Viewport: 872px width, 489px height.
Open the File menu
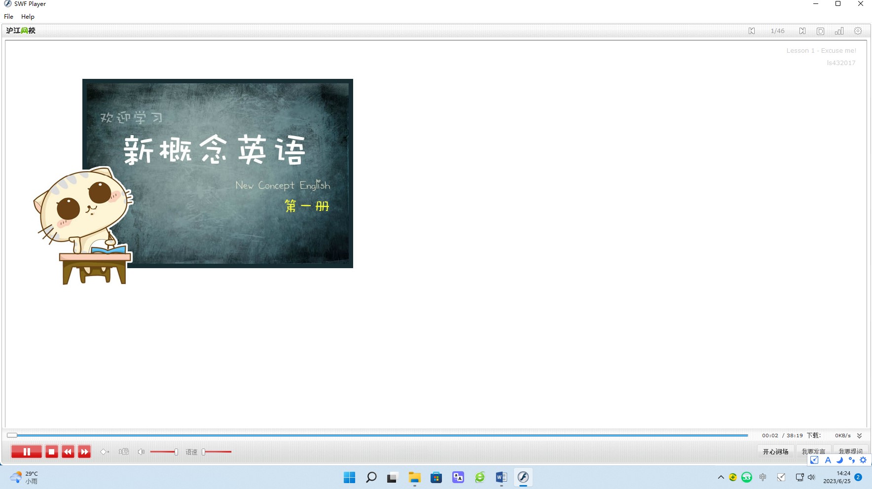pyautogui.click(x=9, y=16)
